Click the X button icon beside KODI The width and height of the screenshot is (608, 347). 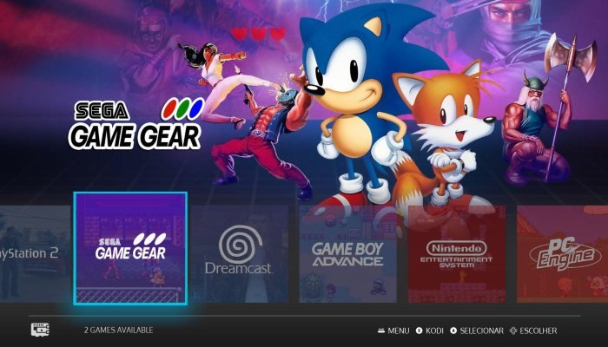click(x=420, y=331)
